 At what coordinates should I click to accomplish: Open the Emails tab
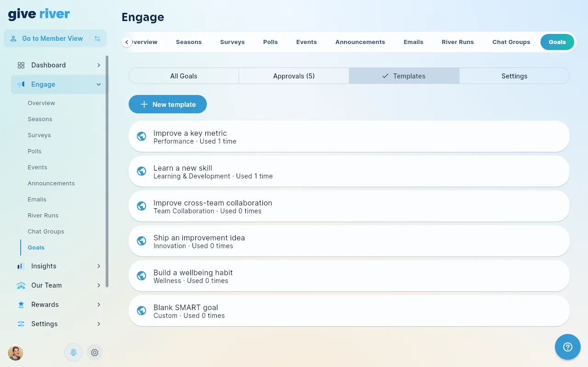coord(413,42)
